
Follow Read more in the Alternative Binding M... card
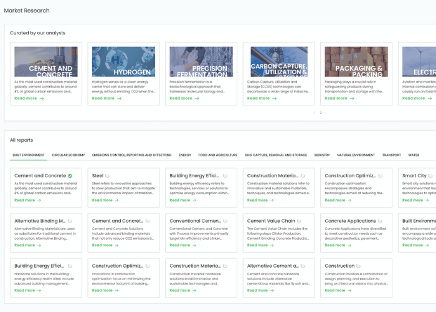(28, 245)
